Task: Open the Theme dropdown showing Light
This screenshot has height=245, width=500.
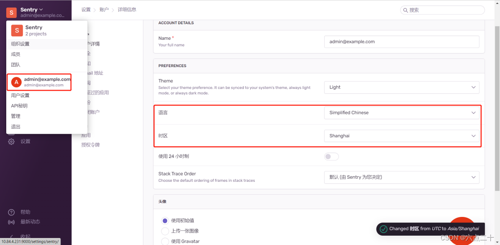Action: [401, 87]
